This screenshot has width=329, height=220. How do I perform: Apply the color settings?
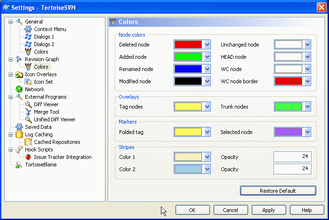click(x=269, y=210)
